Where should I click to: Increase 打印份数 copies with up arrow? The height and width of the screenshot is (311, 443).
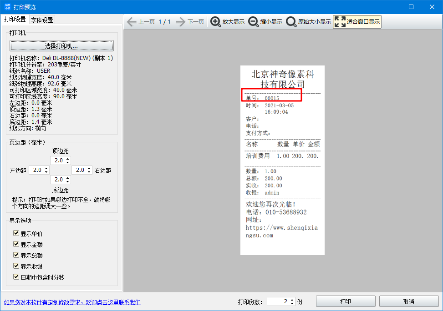tap(292, 300)
